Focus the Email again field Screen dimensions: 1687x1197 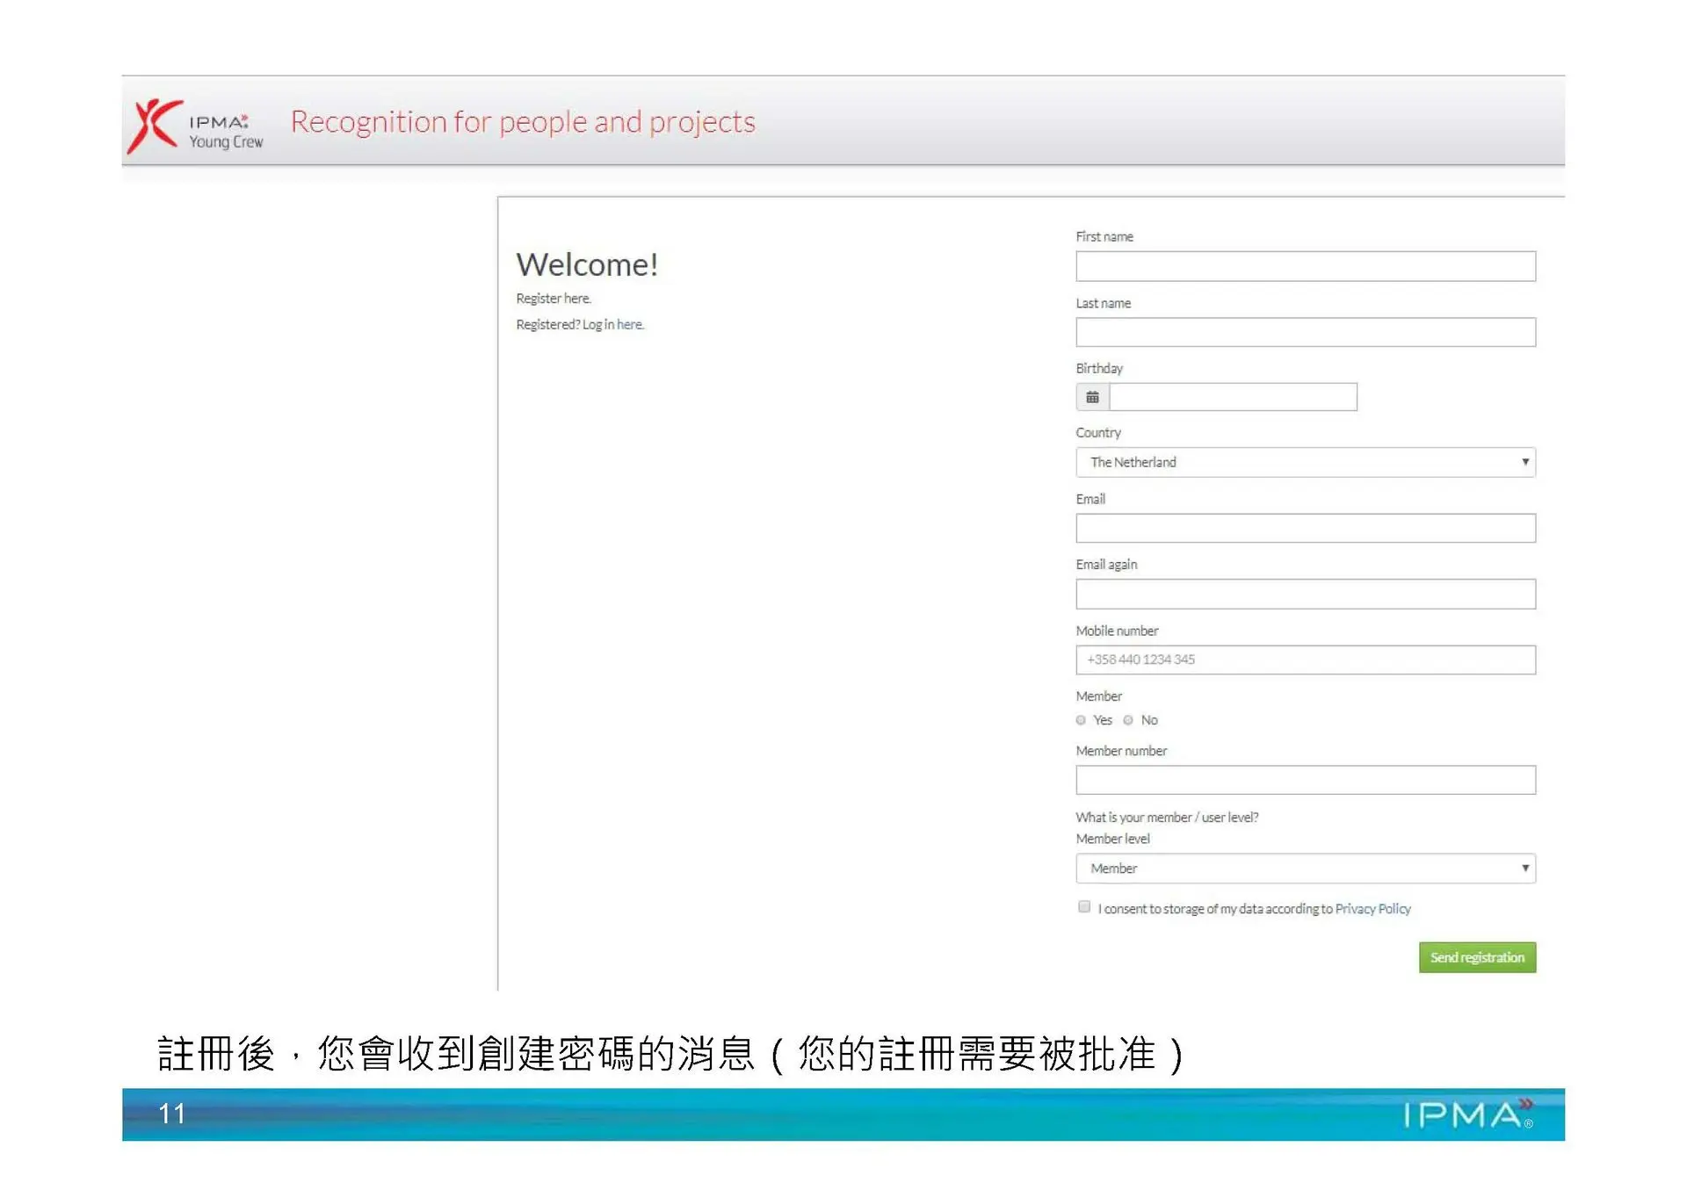point(1305,594)
